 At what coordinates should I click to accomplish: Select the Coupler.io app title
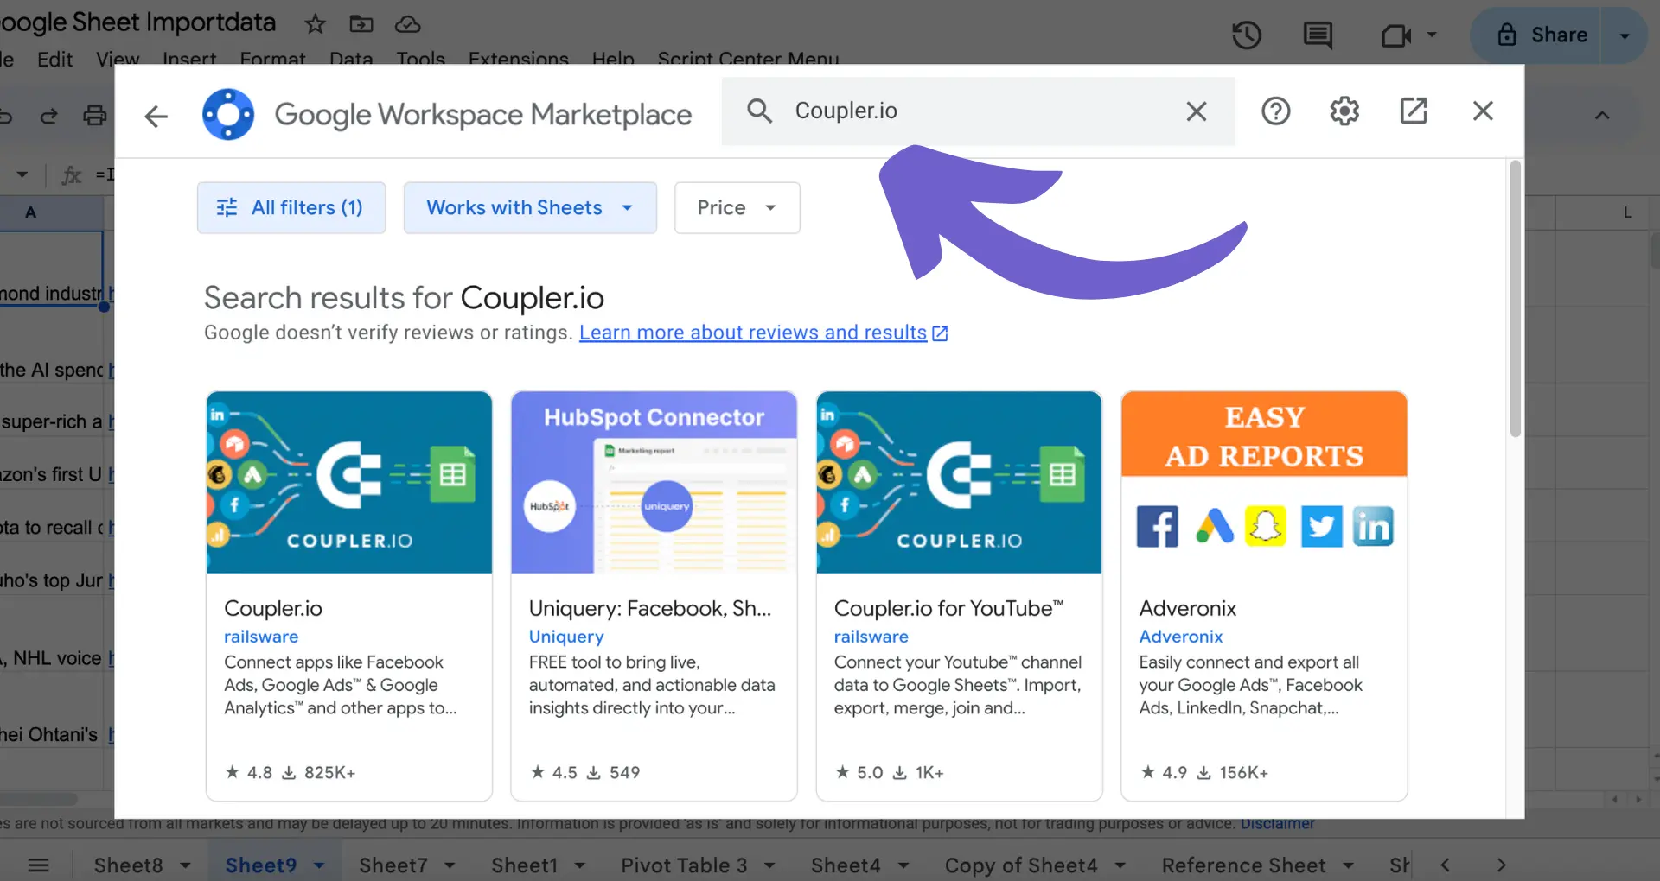tap(273, 608)
